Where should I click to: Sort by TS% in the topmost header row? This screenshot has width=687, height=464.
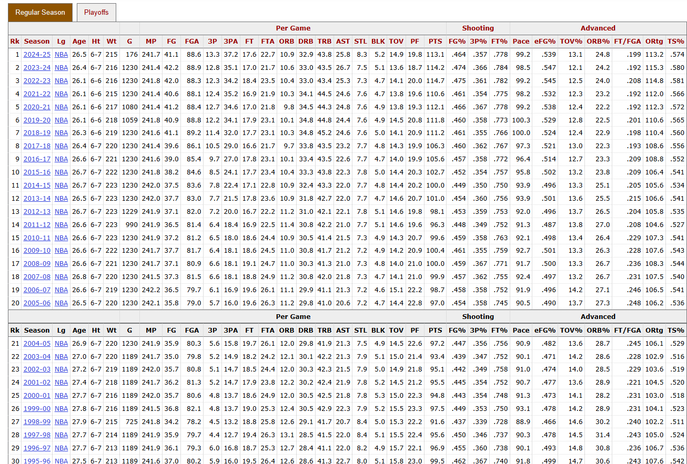(675, 42)
